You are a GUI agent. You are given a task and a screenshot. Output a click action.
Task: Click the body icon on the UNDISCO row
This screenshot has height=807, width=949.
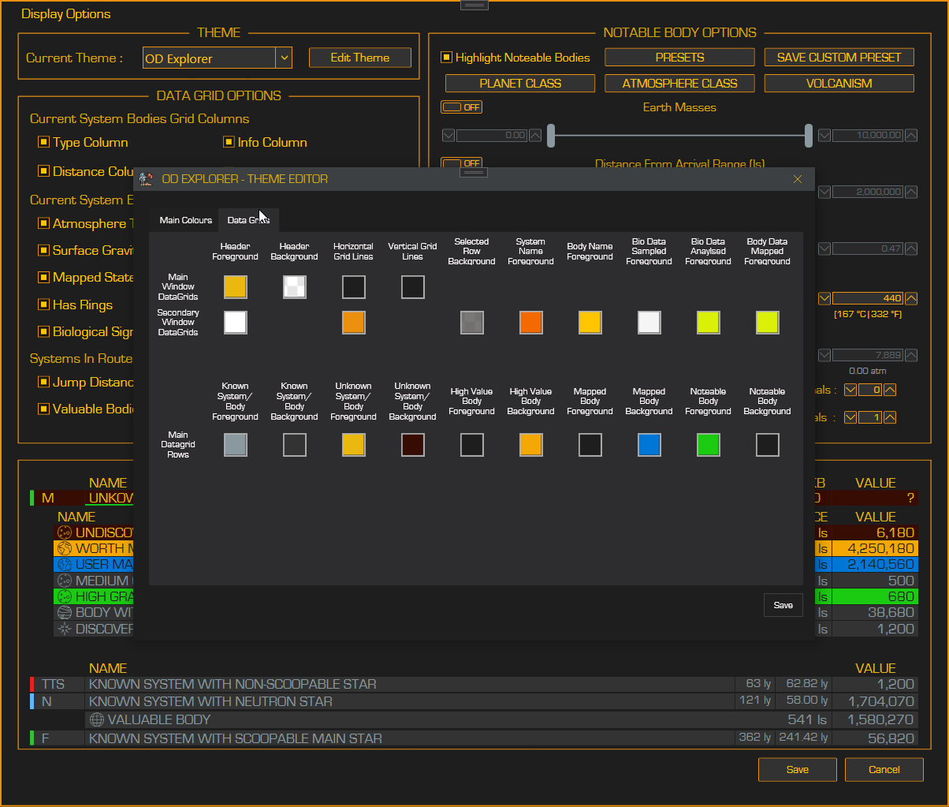(x=65, y=532)
